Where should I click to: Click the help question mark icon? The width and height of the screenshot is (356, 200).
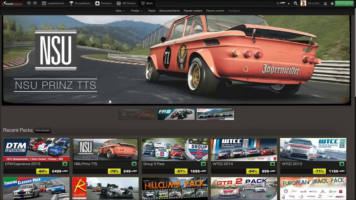[325, 3]
